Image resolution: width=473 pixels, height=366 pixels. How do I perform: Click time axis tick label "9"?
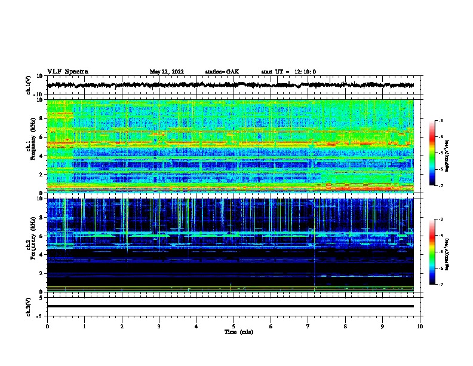coord(382,327)
